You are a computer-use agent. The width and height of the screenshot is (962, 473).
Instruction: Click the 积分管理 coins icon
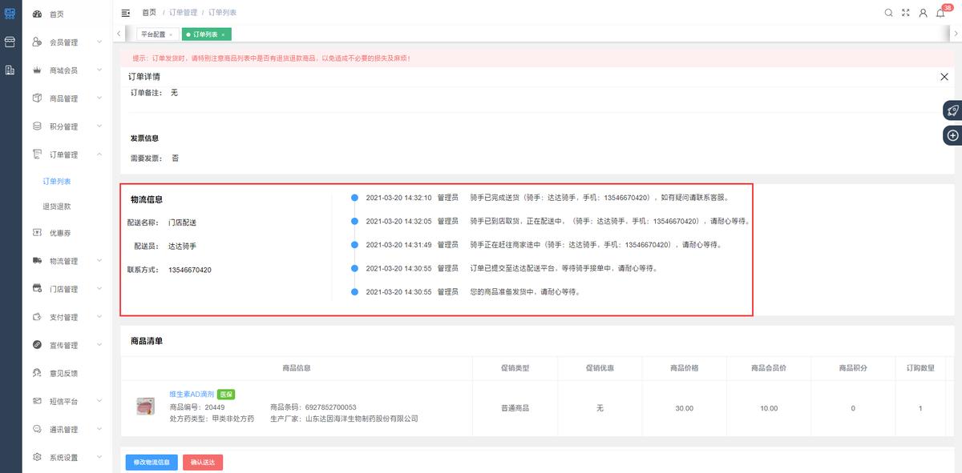coord(37,126)
